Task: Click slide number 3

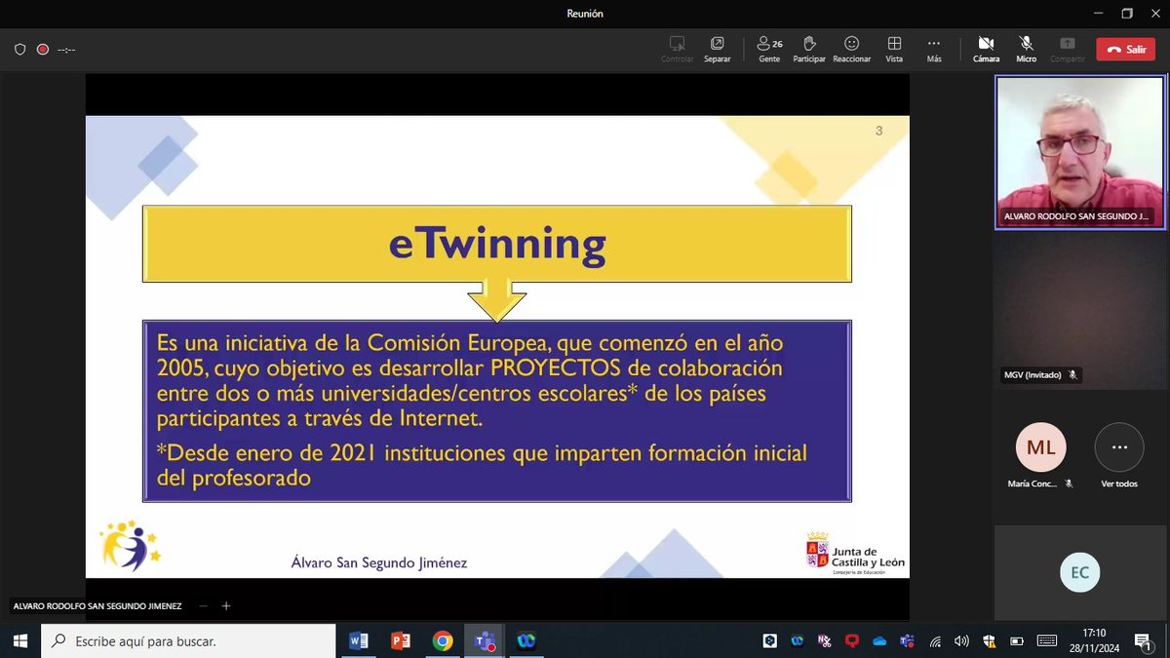Action: pos(878,131)
